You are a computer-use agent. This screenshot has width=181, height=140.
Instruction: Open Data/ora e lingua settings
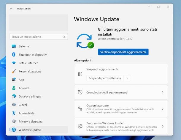pos(39,96)
